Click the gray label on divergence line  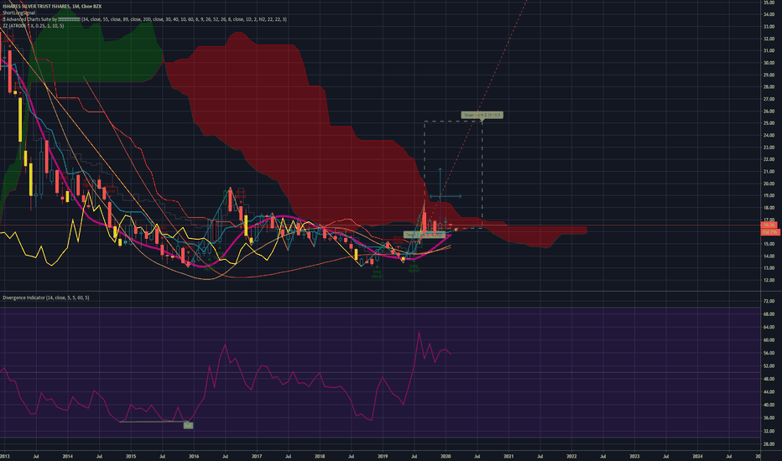coord(188,425)
